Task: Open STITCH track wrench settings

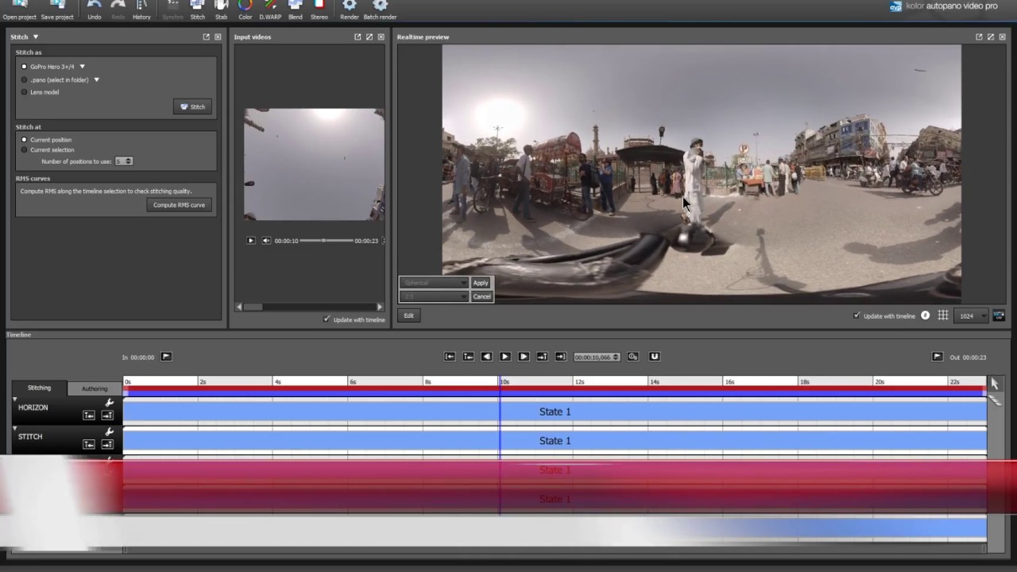Action: point(110,432)
